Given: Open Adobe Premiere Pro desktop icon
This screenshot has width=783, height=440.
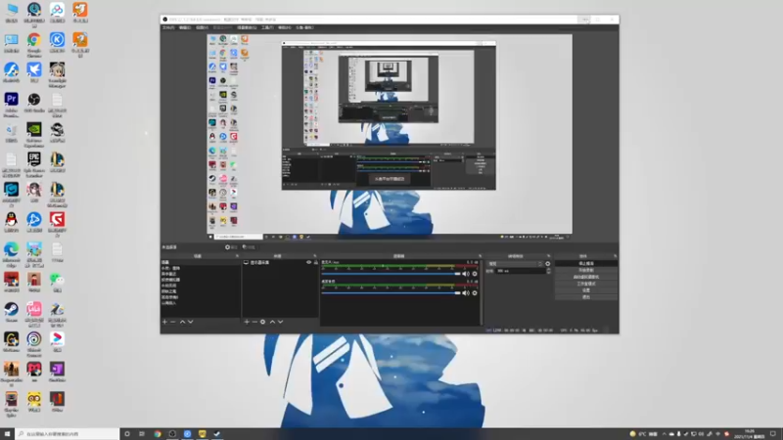Looking at the screenshot, I should (11, 105).
